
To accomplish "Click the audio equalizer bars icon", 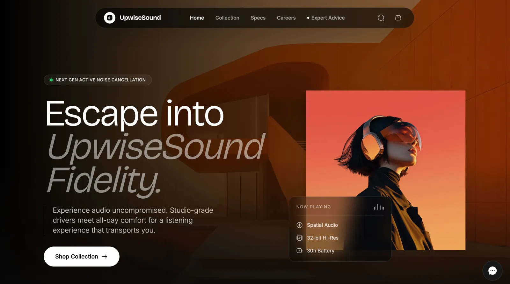I will point(379,207).
